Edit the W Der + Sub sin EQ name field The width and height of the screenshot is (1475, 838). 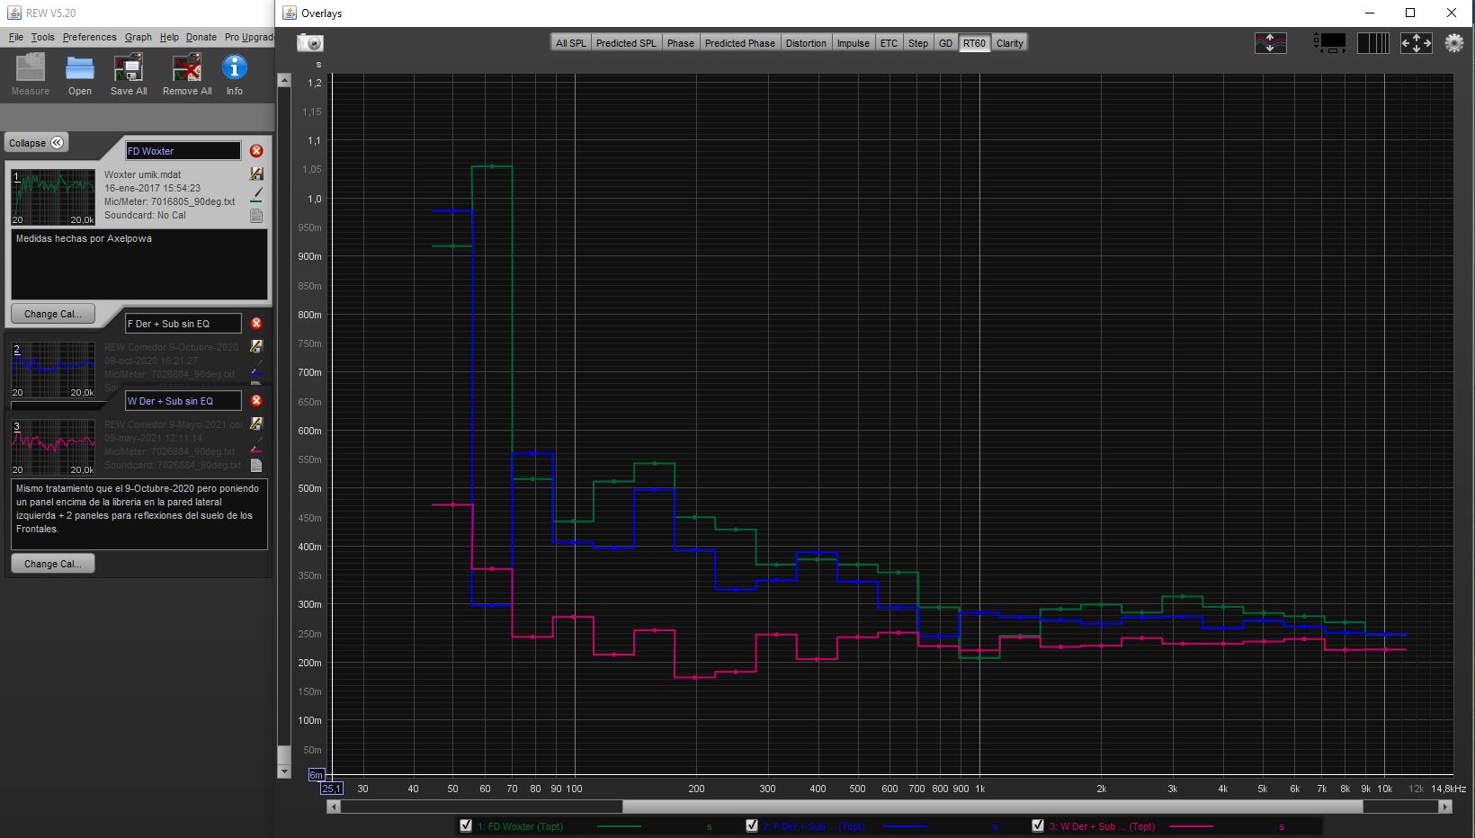[183, 401]
